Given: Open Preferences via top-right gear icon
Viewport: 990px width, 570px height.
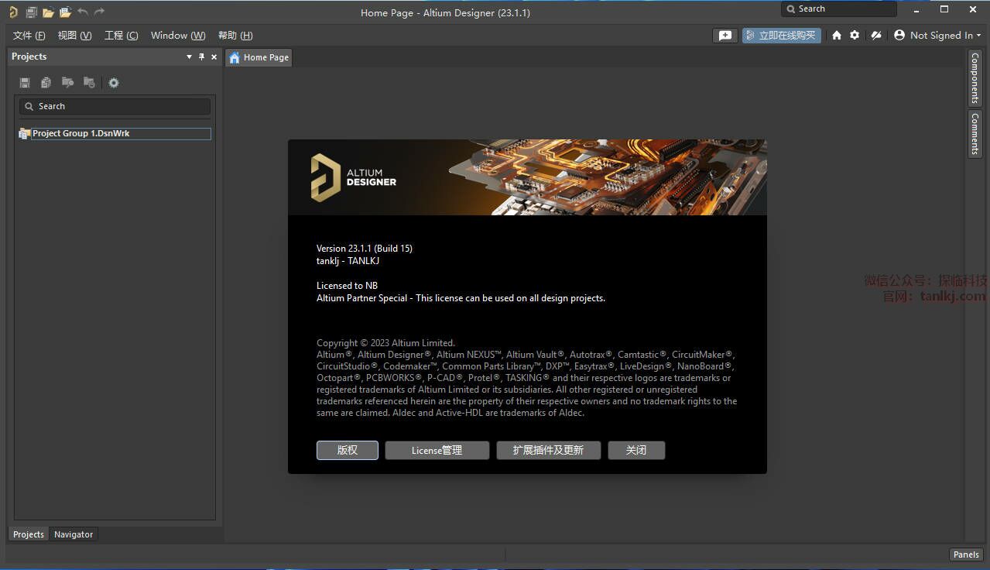Looking at the screenshot, I should (855, 35).
